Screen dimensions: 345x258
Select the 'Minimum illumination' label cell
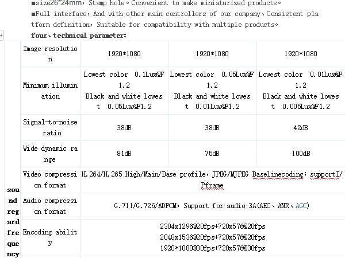click(x=49, y=91)
